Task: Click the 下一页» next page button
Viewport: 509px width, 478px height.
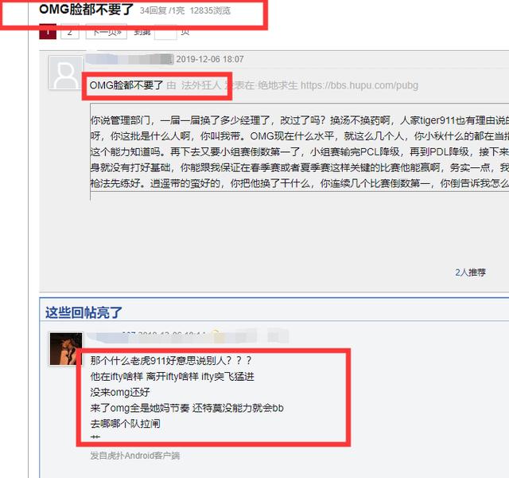Action: click(x=106, y=32)
